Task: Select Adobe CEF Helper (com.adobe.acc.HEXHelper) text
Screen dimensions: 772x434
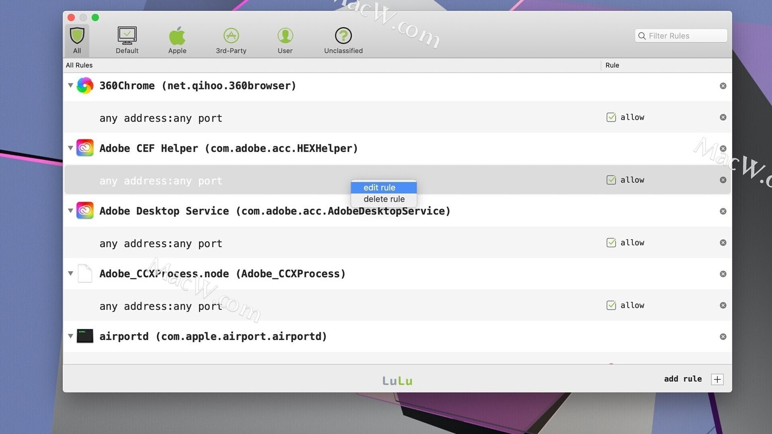Action: [229, 148]
